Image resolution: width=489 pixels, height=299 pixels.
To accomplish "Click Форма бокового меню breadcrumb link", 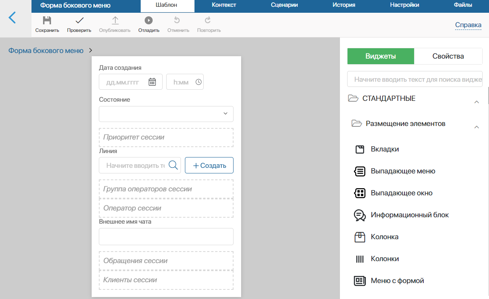I will [46, 51].
